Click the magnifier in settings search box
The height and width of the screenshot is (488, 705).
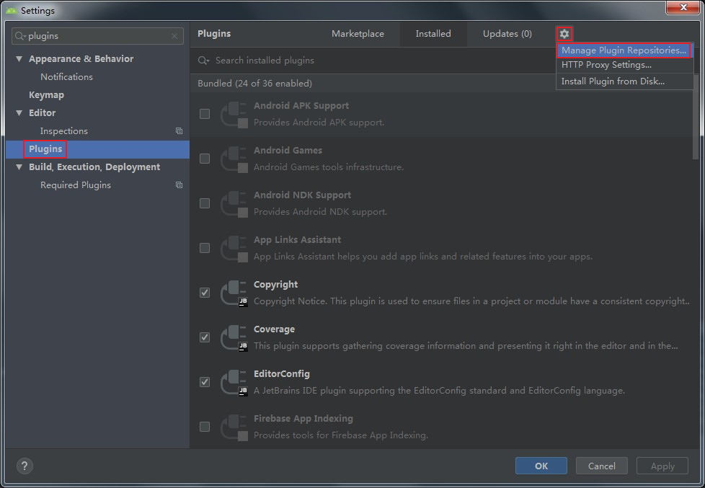[20, 36]
